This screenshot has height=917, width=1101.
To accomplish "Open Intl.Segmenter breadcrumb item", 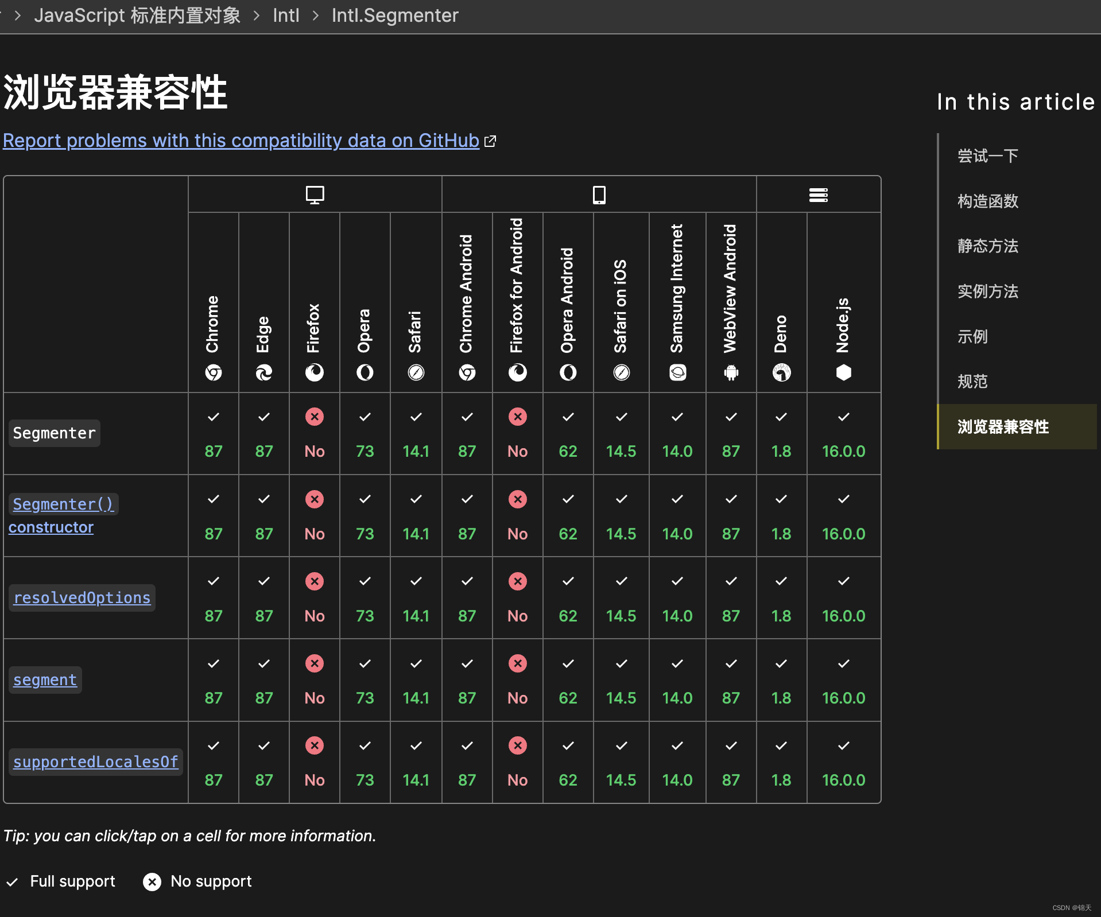I will point(395,15).
